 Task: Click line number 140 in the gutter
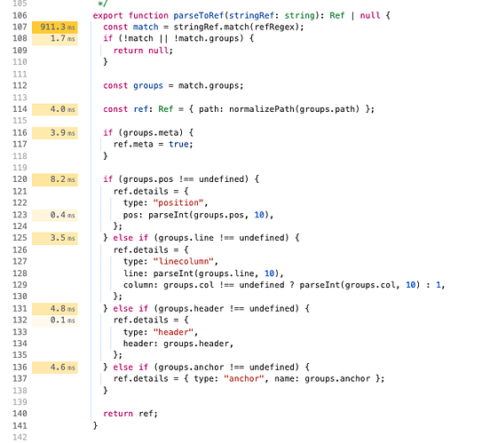tap(20, 414)
